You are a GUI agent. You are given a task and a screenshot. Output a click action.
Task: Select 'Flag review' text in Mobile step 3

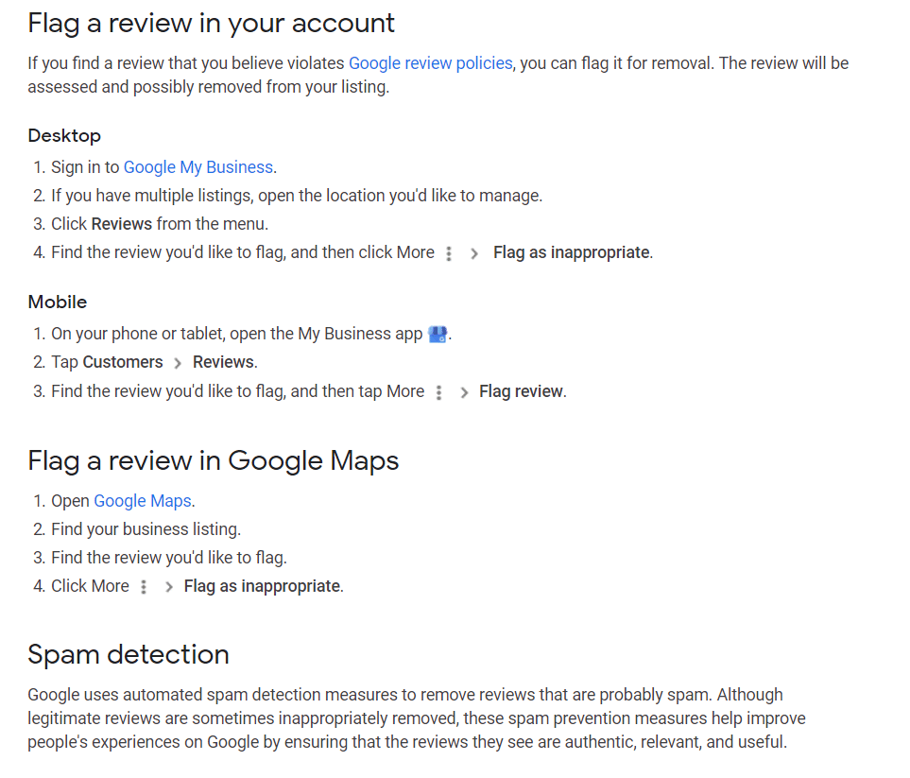pos(521,390)
